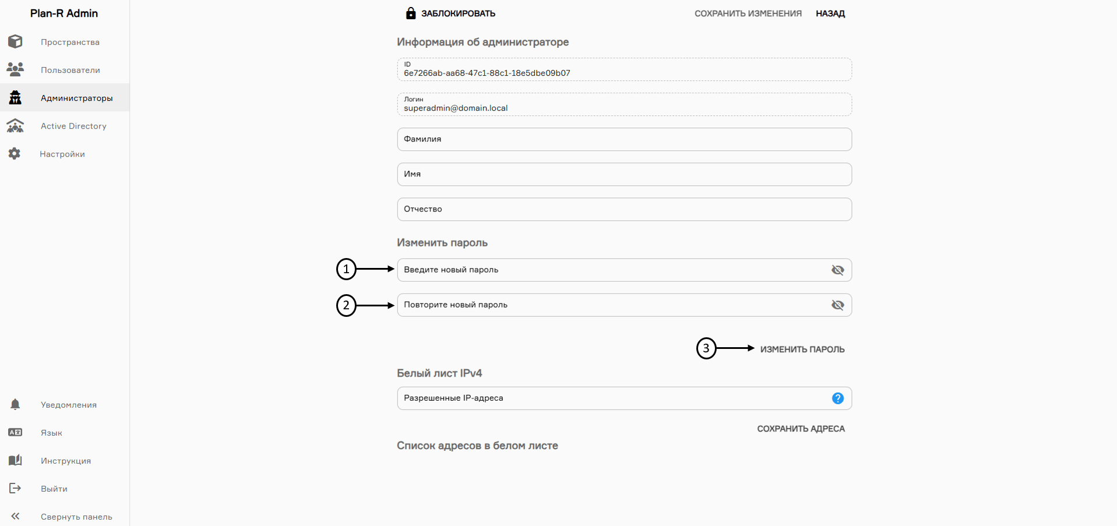Click the Выйти logout icon

coord(15,488)
